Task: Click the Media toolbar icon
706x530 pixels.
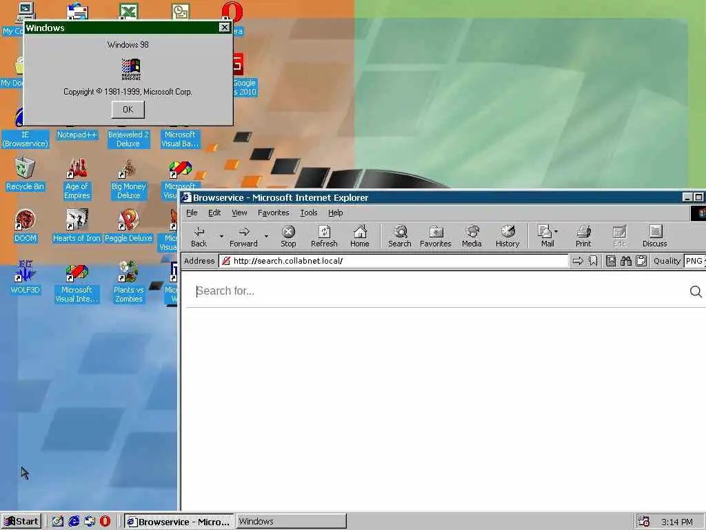Action: click(472, 237)
